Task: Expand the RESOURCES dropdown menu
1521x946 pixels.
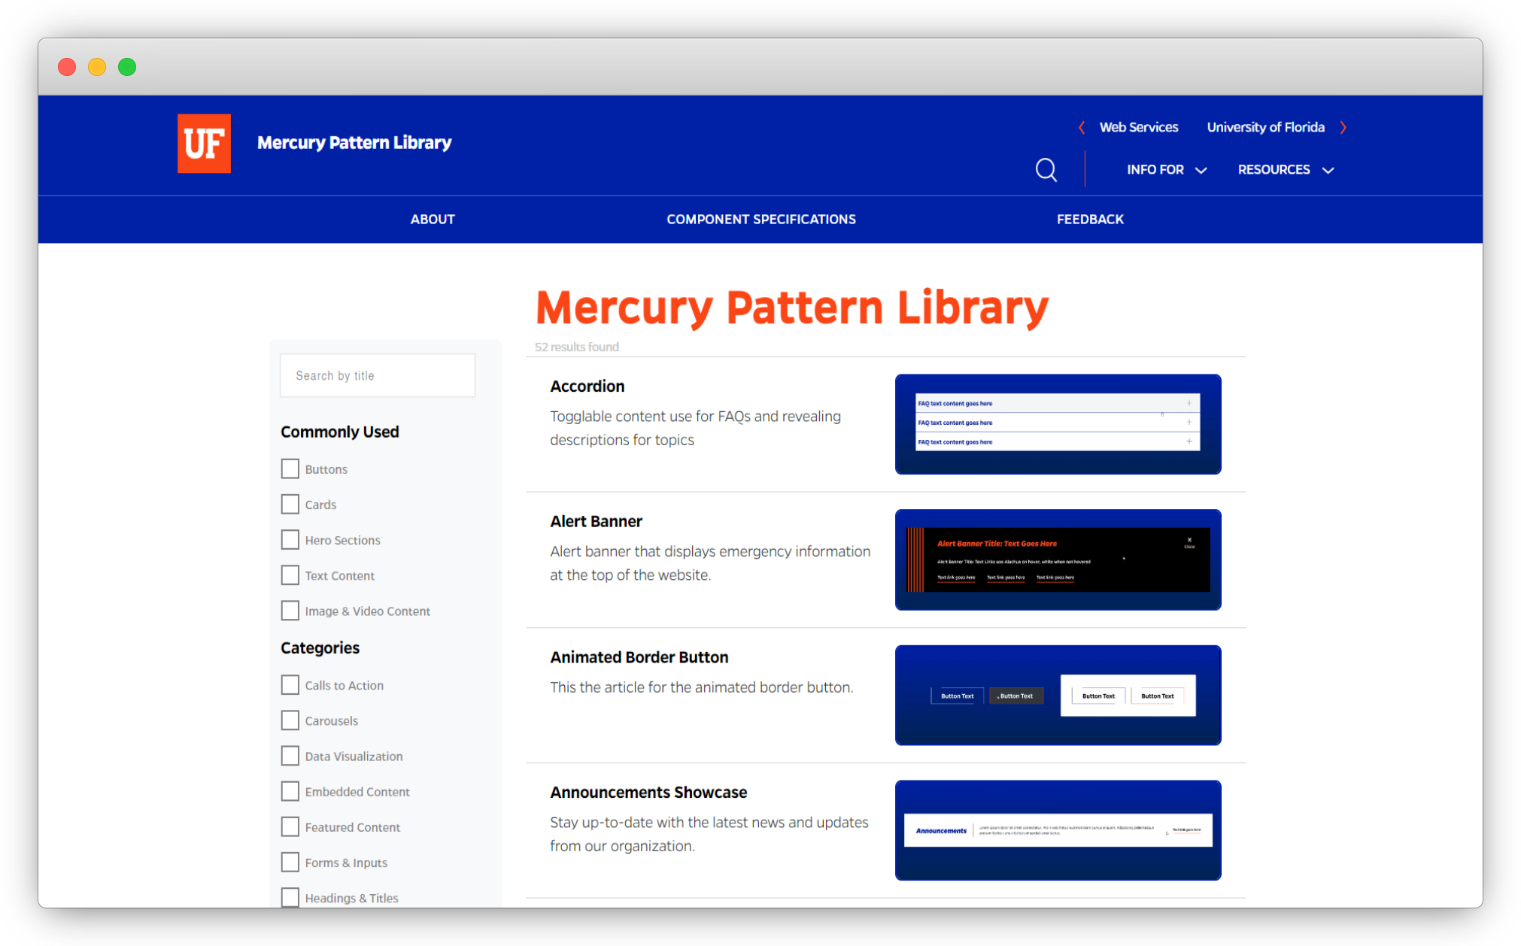Action: (1286, 170)
